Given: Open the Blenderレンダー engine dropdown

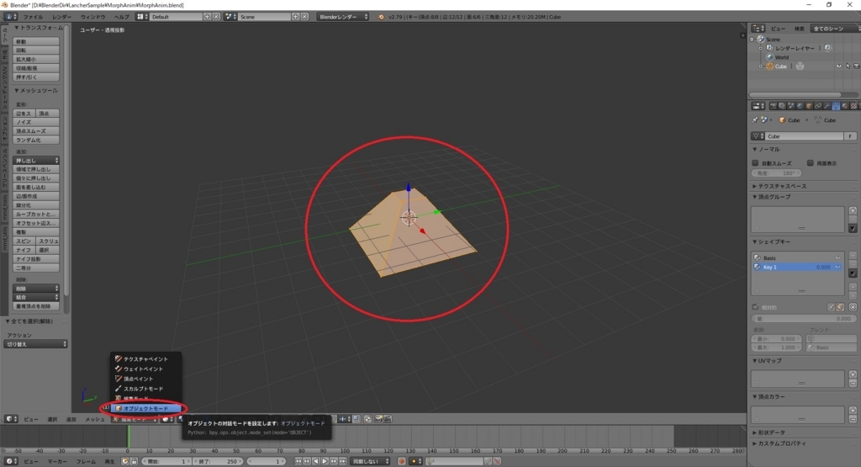Looking at the screenshot, I should tap(343, 17).
